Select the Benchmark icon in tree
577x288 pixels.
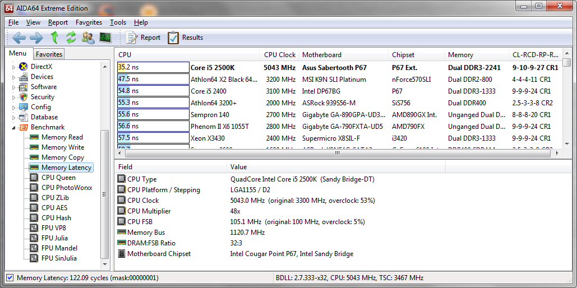click(23, 127)
